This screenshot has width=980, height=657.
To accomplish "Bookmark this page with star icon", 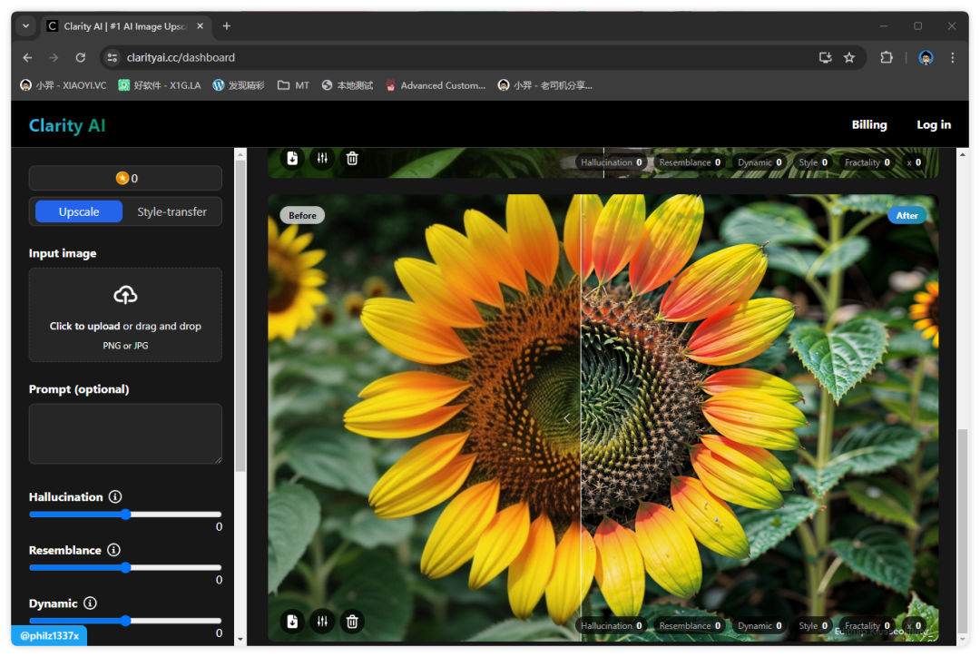I will pos(849,57).
